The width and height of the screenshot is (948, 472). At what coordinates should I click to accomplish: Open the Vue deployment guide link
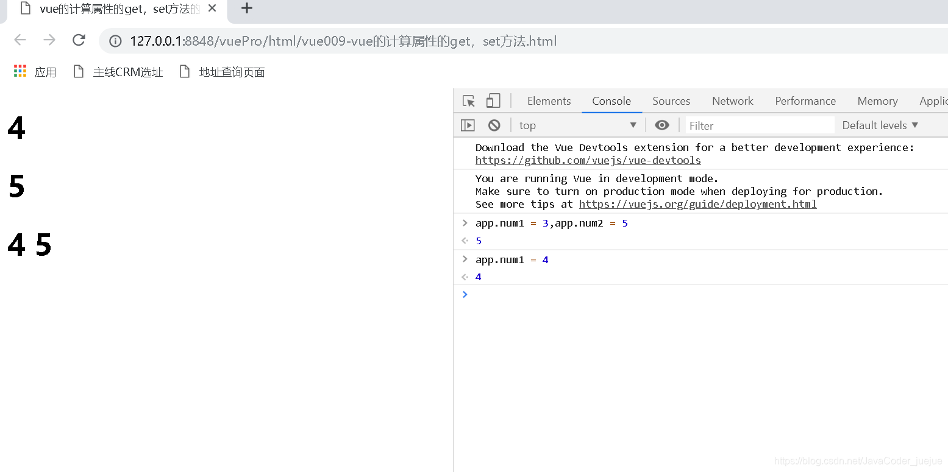[x=697, y=204]
